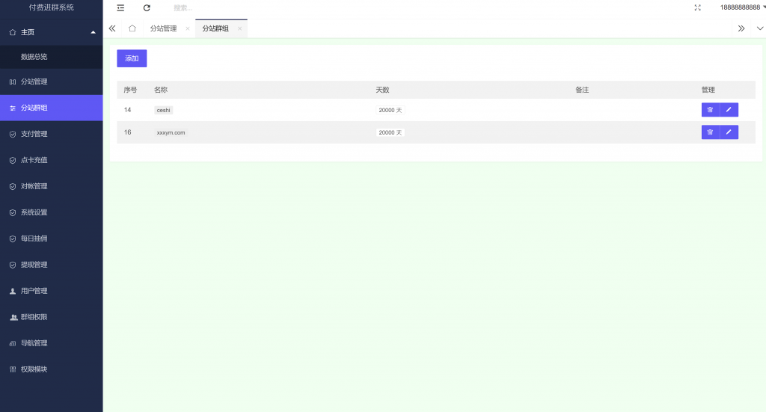Toggle fullscreen with the expand icon

tap(697, 7)
